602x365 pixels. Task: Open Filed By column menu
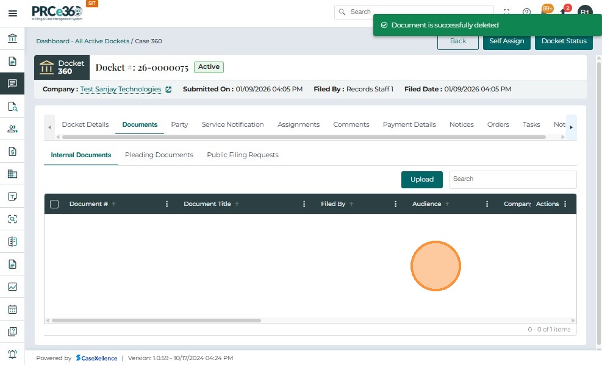point(395,204)
